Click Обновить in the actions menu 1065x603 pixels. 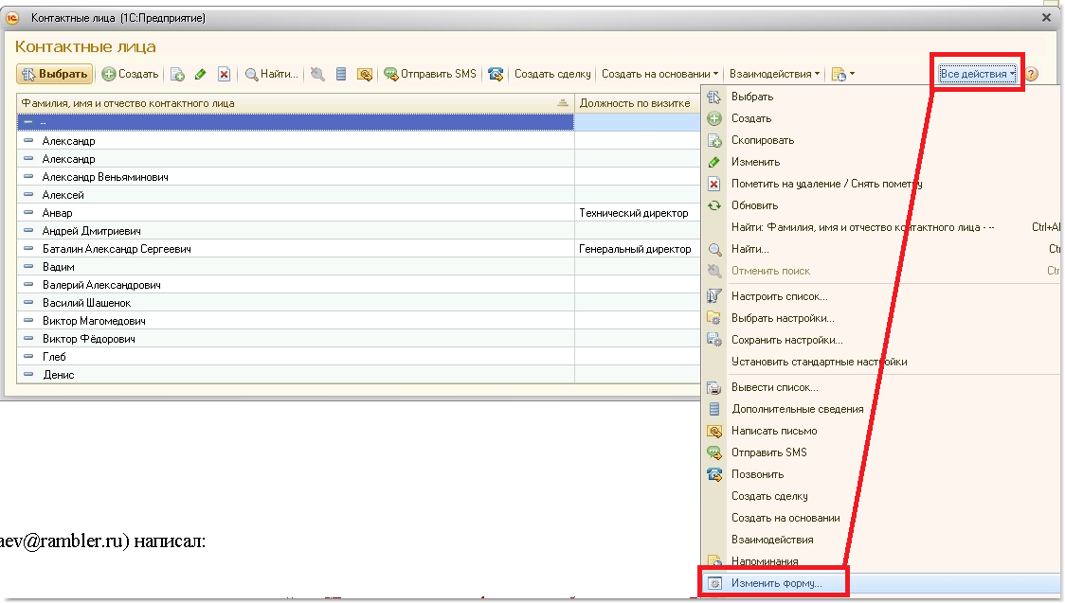click(754, 205)
